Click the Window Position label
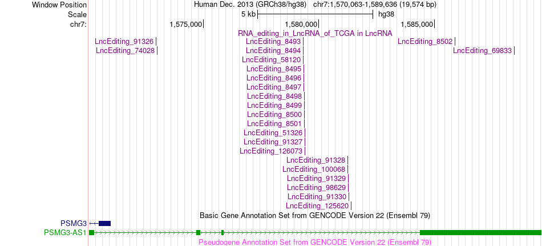Screen dimensions: 542x246 [59, 5]
